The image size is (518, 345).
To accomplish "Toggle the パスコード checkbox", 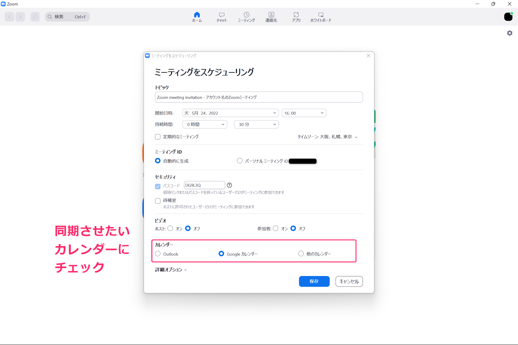I will coord(158,186).
